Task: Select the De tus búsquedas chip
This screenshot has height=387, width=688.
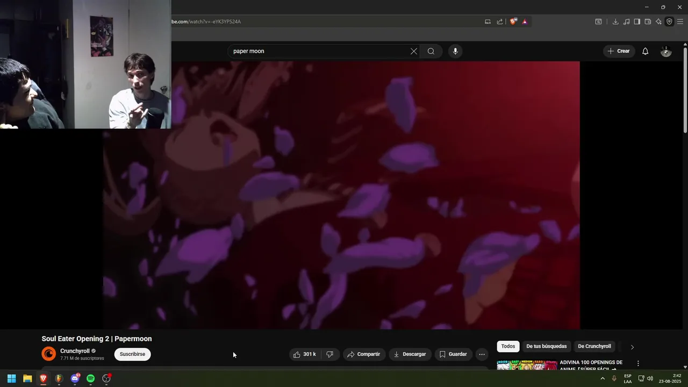Action: [546, 346]
